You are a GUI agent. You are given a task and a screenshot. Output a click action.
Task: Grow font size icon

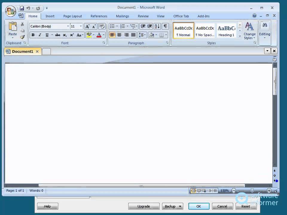pyautogui.click(x=88, y=26)
